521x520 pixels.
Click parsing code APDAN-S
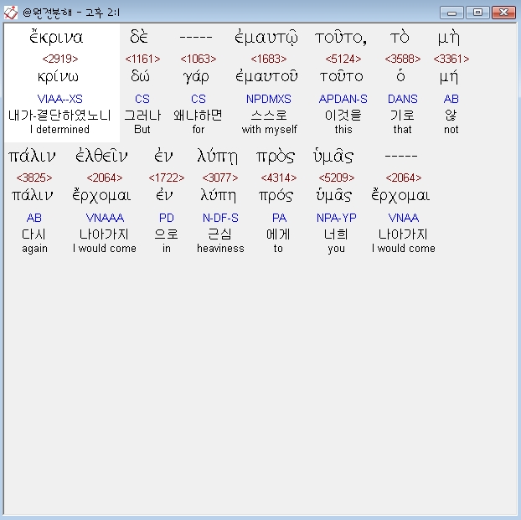(x=343, y=99)
